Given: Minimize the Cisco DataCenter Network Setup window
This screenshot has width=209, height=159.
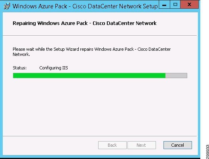Looking at the screenshot, I should 164,5.
